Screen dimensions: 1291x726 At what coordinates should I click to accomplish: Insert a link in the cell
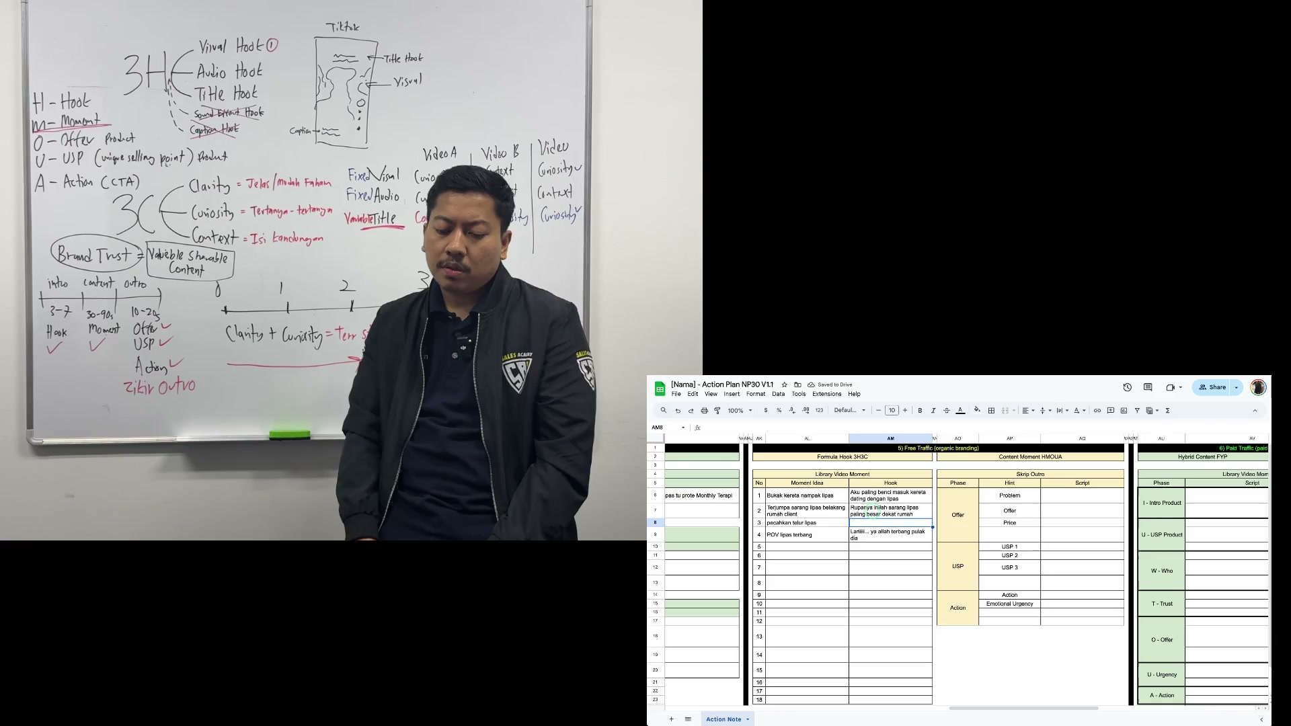1097,410
